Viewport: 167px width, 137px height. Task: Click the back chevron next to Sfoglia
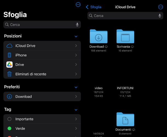(87, 7)
